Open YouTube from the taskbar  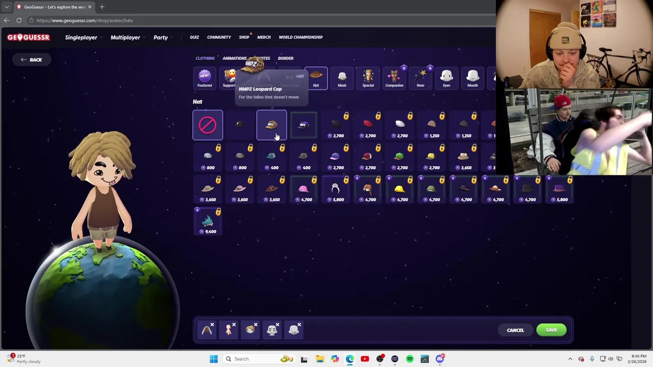click(x=365, y=359)
